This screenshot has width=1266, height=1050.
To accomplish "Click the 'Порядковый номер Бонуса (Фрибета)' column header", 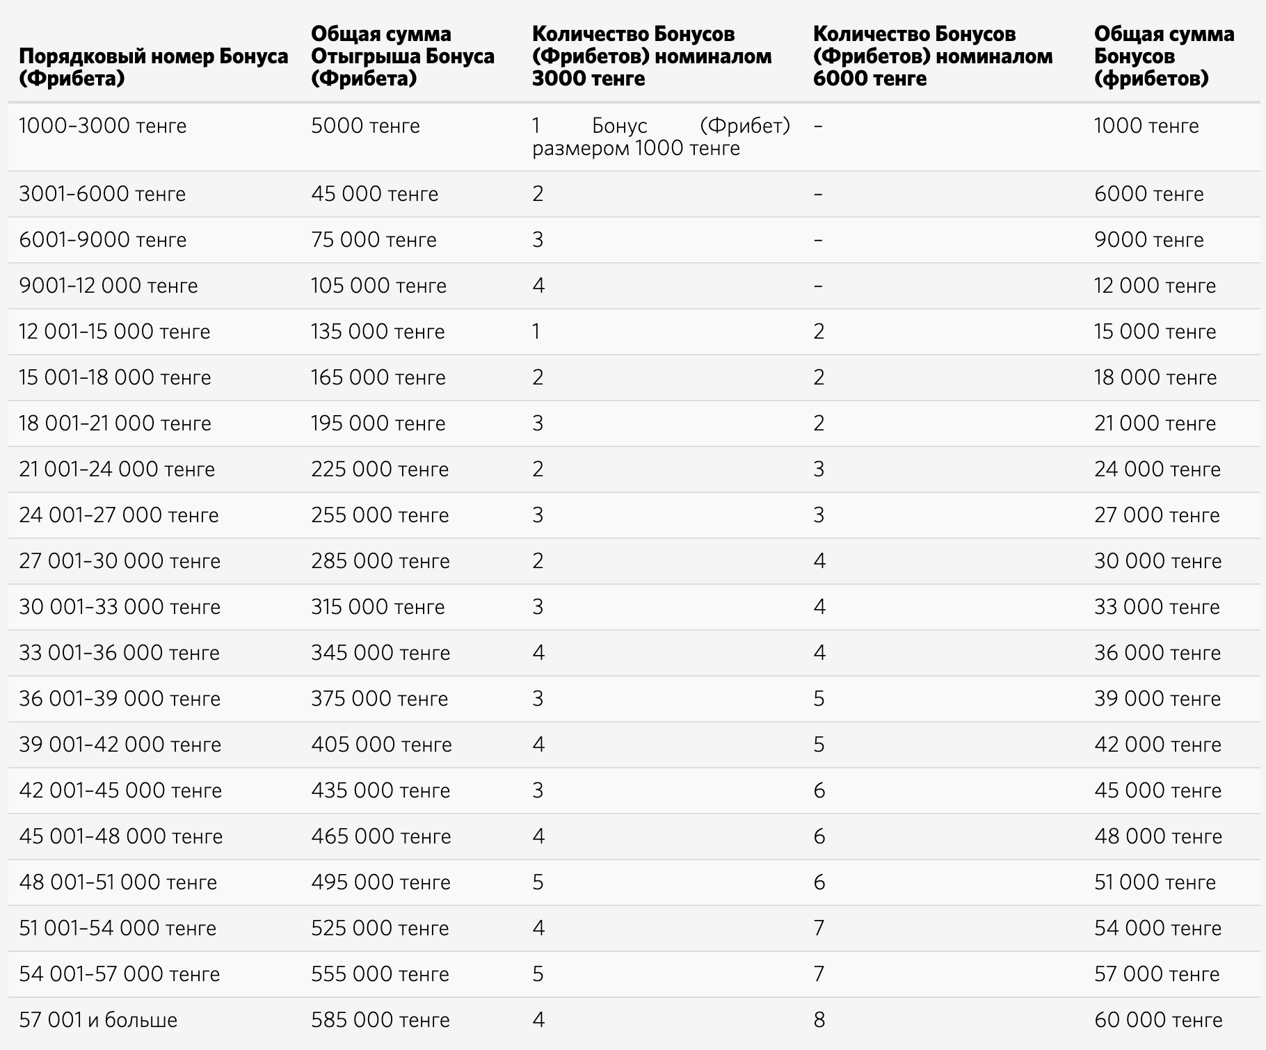I will click(154, 67).
